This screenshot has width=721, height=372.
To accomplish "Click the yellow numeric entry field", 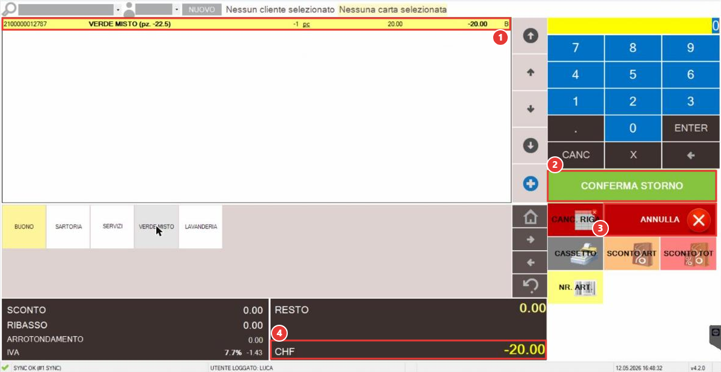I will point(633,26).
